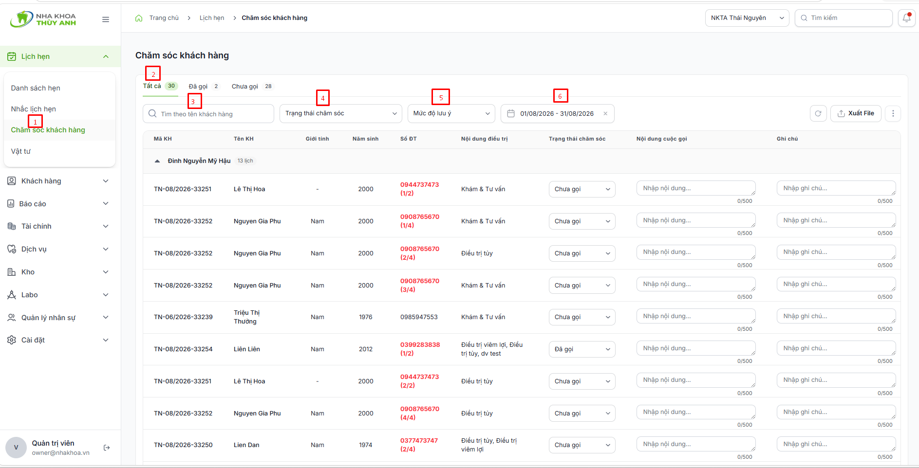Open NKTA Thái Nguyên branch selector
This screenshot has width=919, height=468.
[747, 18]
